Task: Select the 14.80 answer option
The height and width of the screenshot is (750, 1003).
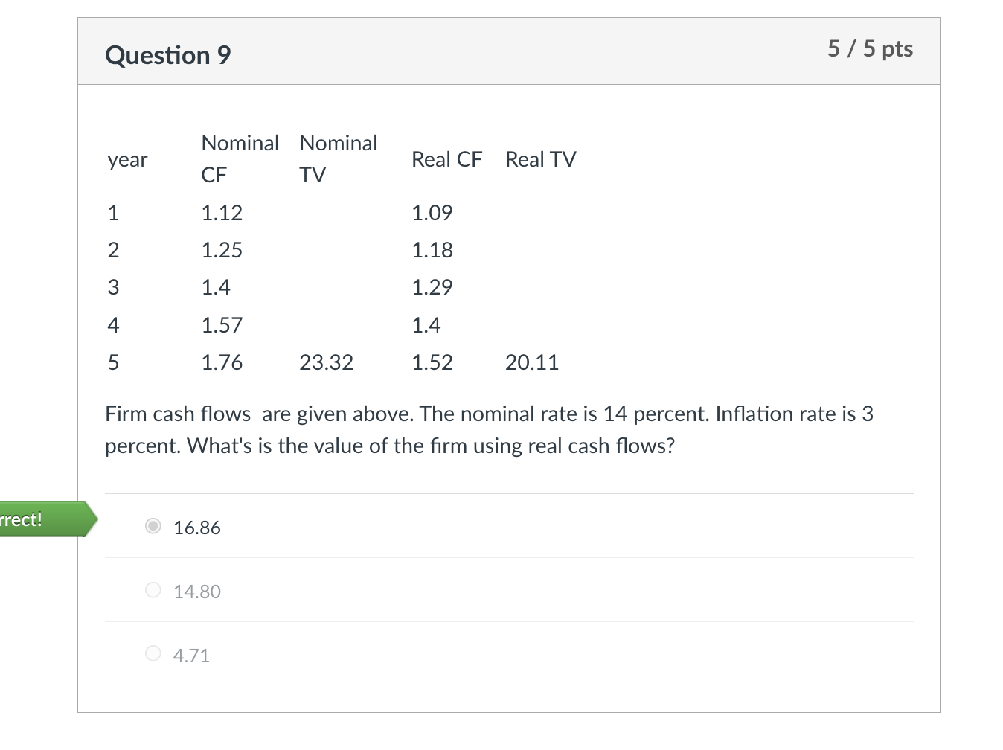Action: click(153, 590)
